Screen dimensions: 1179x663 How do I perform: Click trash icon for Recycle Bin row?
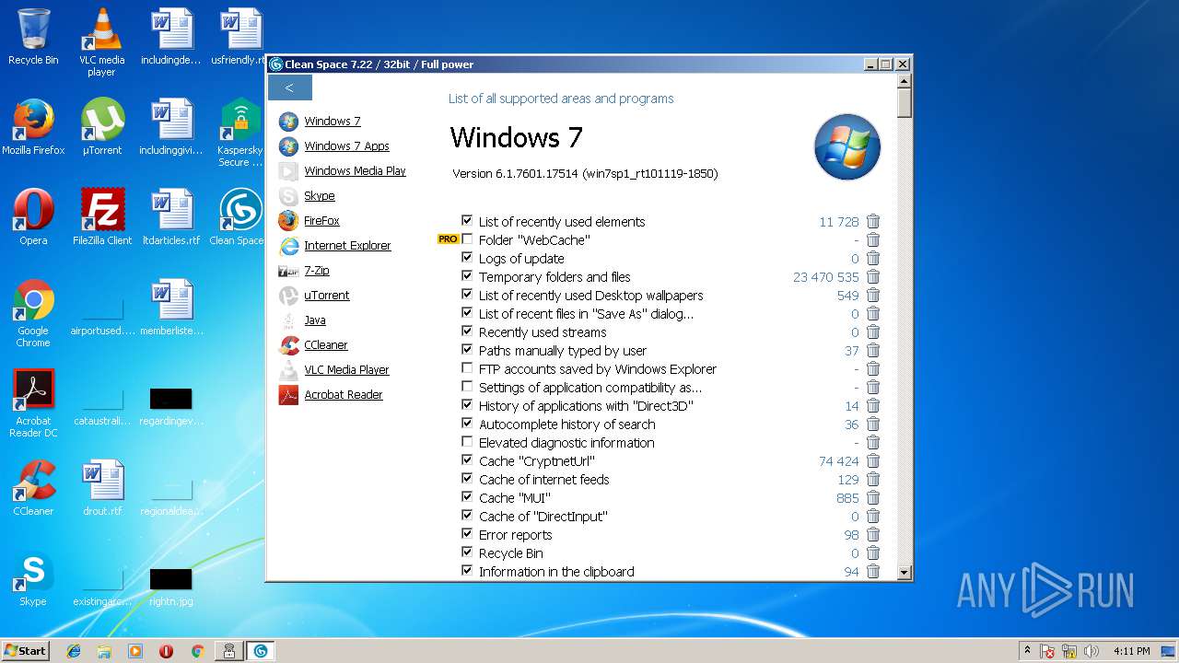tap(873, 552)
